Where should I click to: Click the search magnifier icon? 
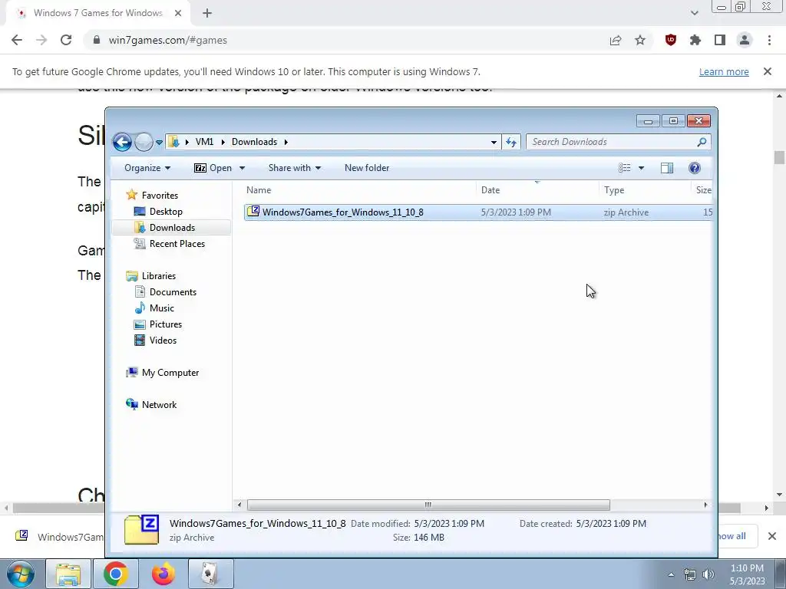pos(702,142)
